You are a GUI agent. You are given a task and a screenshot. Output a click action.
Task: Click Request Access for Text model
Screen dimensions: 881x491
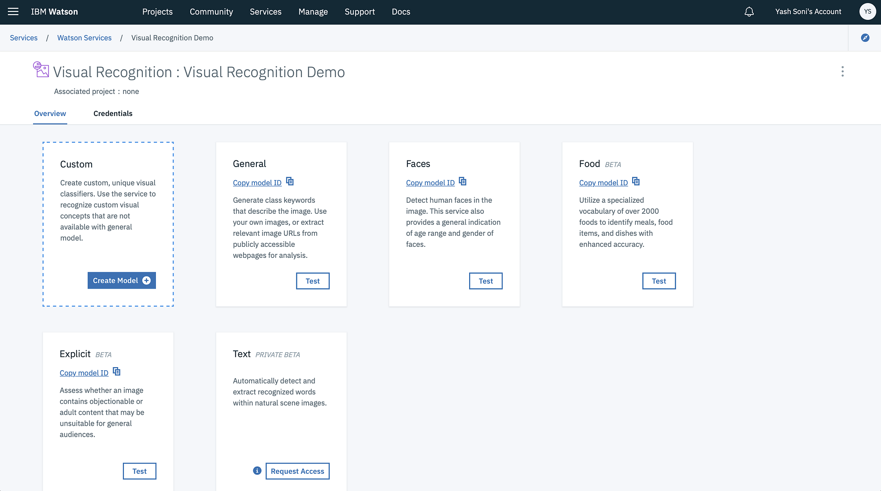click(x=297, y=471)
